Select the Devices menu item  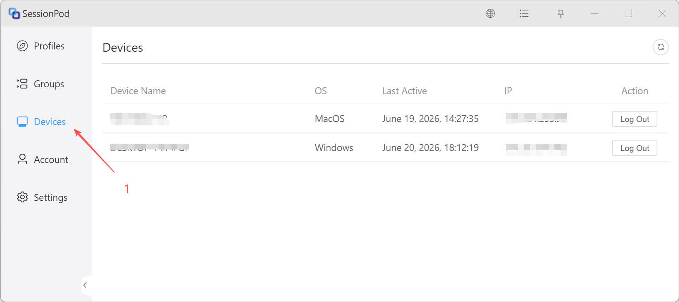[50, 122]
